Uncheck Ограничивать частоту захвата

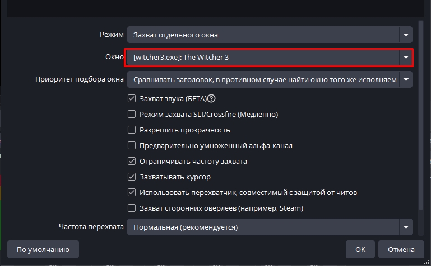click(132, 161)
